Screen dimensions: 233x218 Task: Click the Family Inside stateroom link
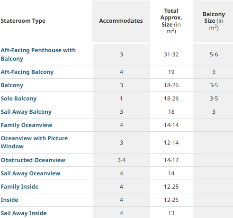tap(20, 187)
